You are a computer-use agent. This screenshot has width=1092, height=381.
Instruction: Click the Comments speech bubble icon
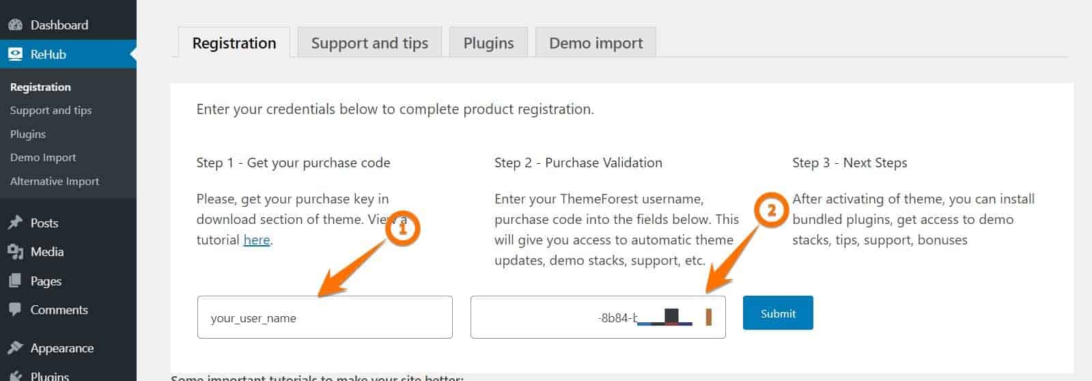point(15,310)
